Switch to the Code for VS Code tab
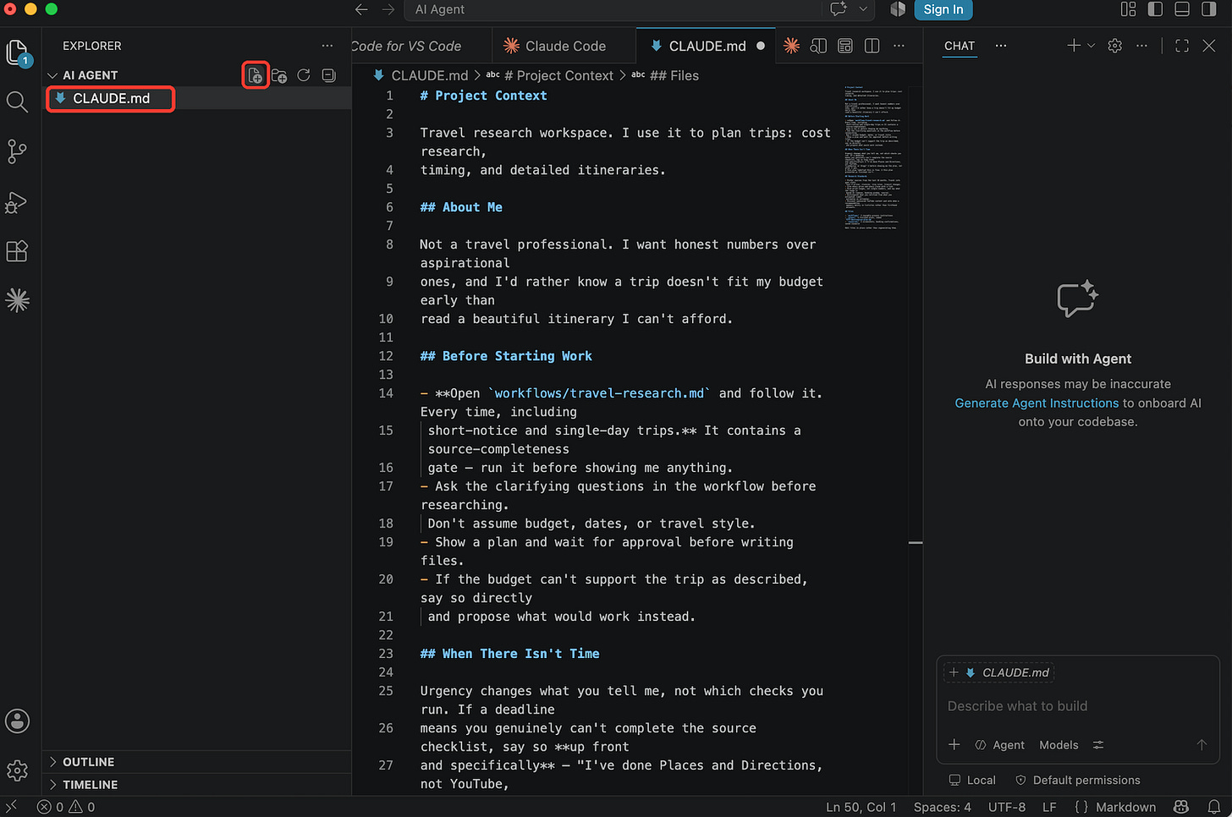1232x817 pixels. [421, 46]
